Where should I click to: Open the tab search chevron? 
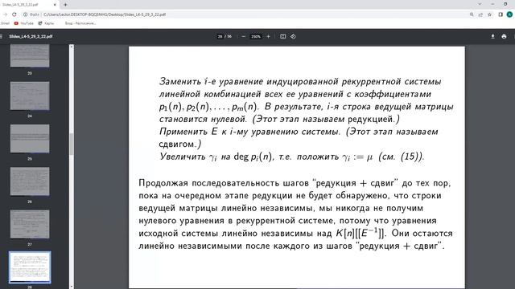pyautogui.click(x=480, y=4)
